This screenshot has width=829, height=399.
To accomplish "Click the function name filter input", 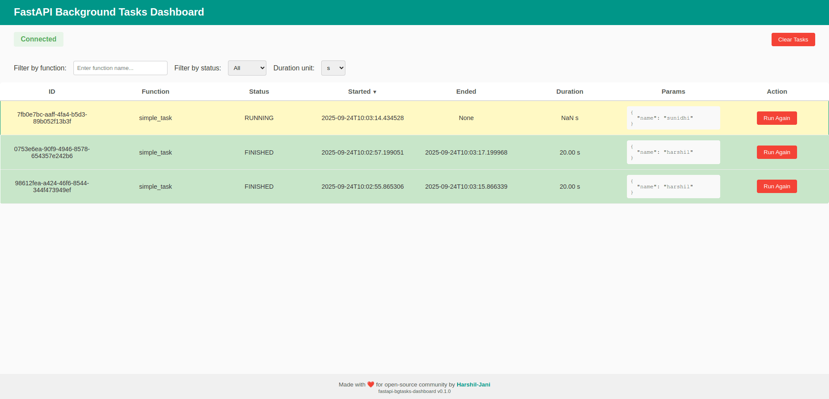I will (120, 68).
